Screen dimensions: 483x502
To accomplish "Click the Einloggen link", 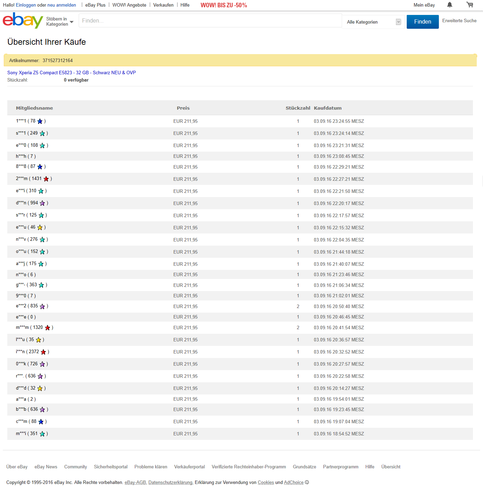I will click(26, 5).
